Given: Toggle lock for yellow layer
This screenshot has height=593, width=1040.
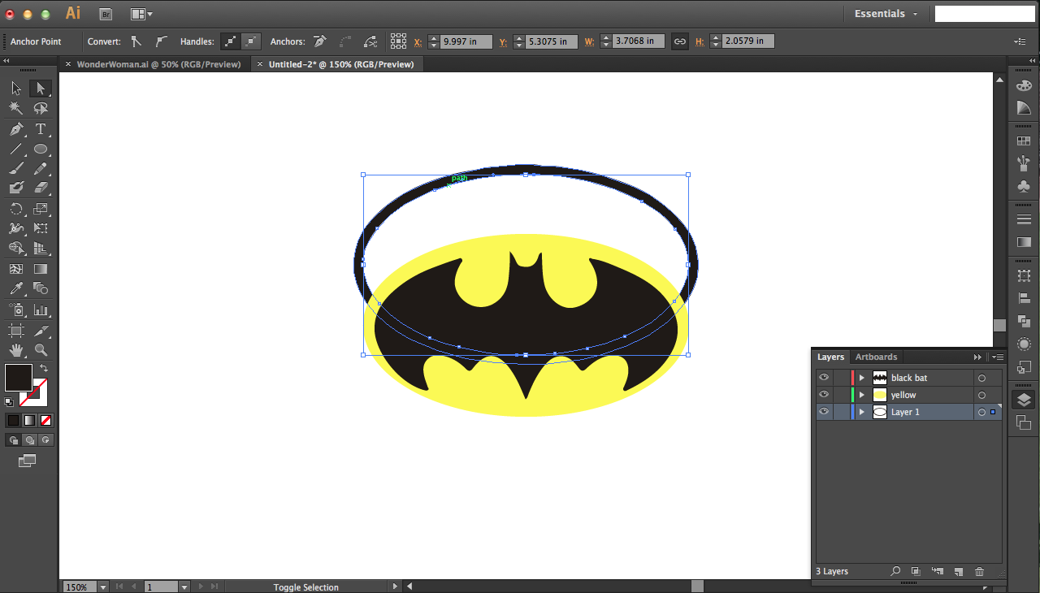Looking at the screenshot, I should pyautogui.click(x=840, y=395).
